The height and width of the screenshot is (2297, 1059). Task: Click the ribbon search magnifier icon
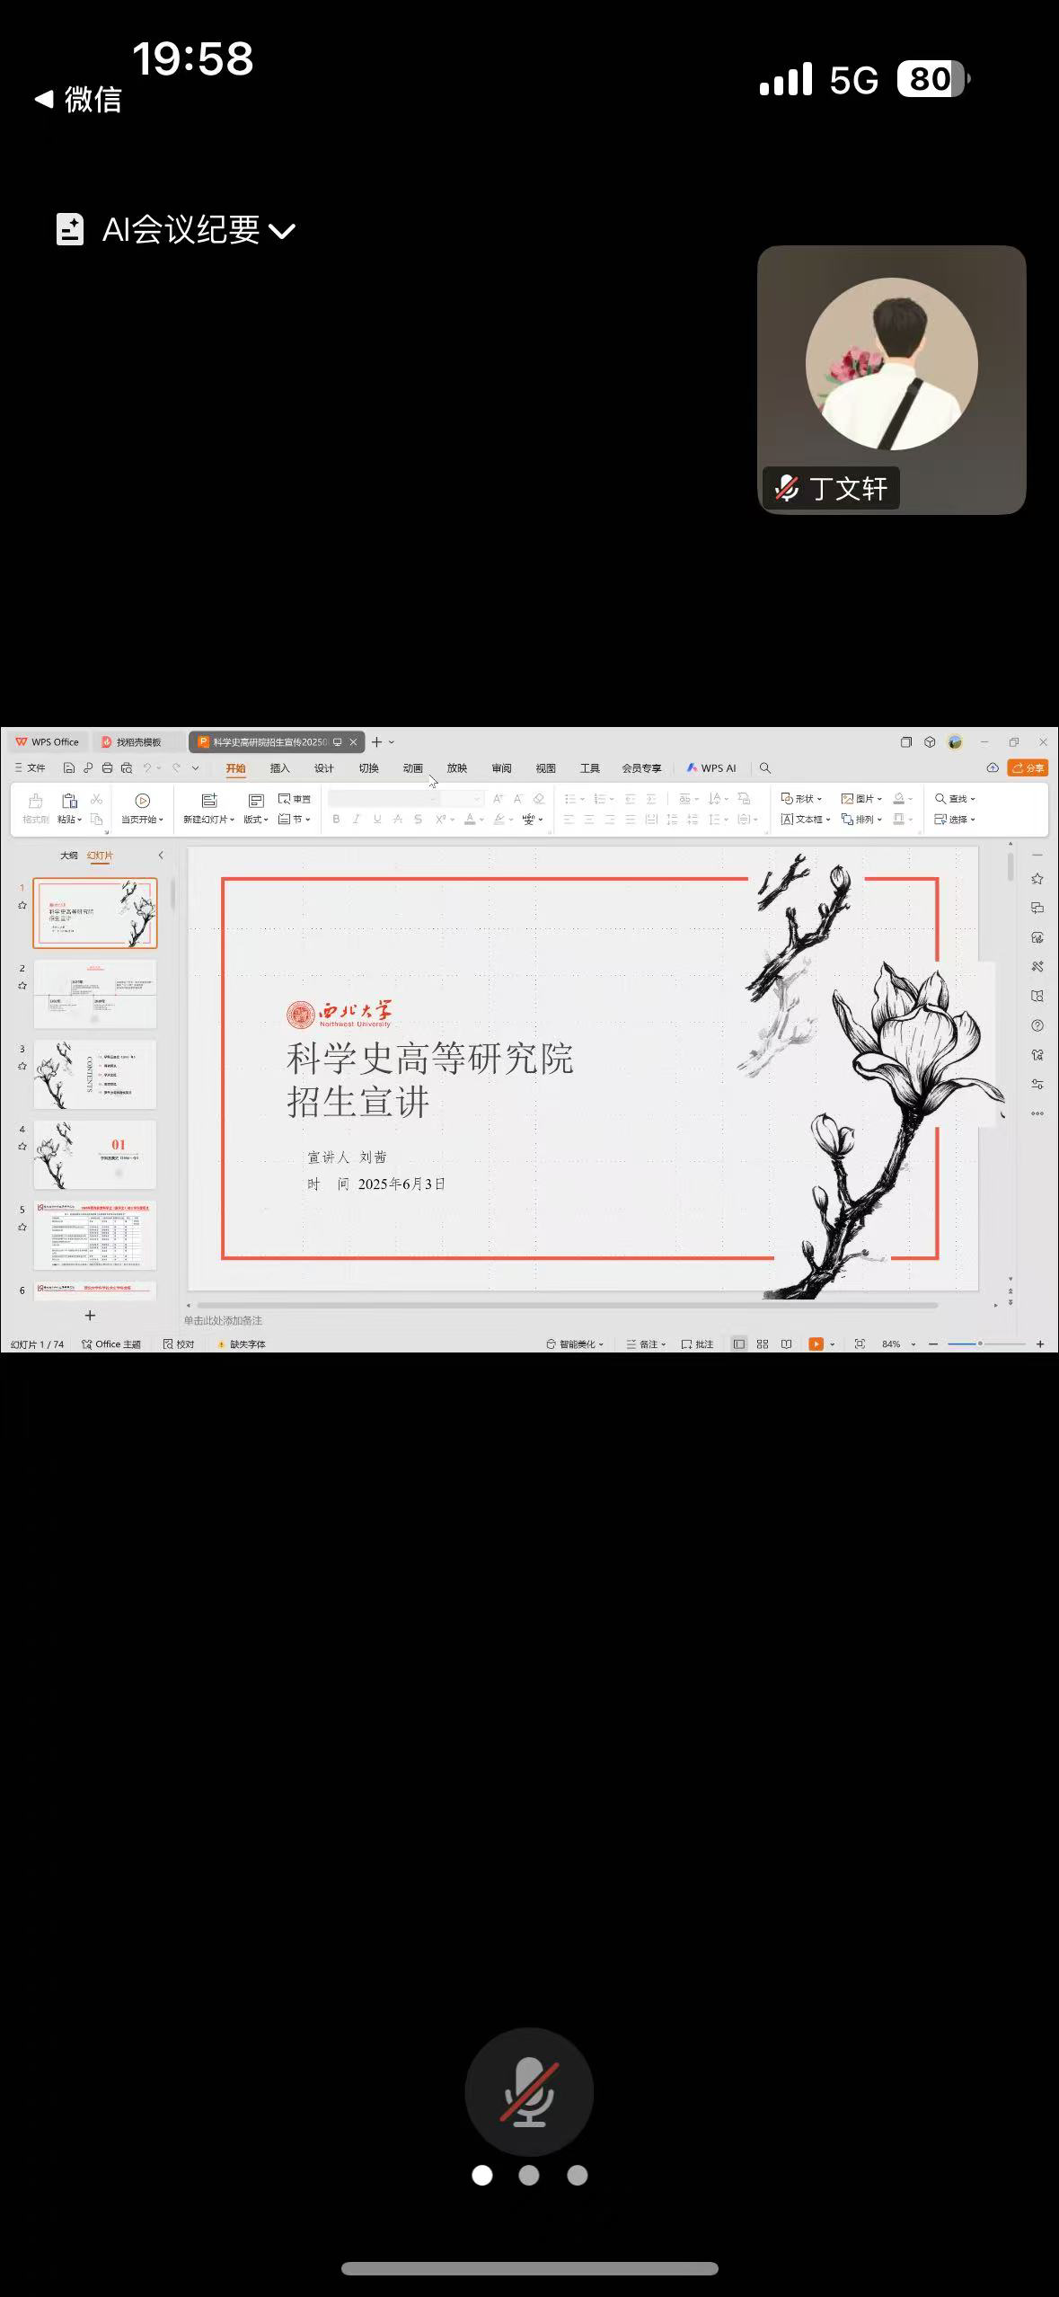click(765, 768)
